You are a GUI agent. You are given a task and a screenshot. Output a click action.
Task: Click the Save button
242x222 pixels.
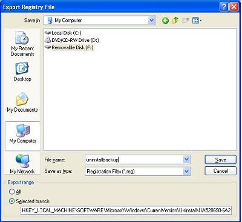click(220, 160)
